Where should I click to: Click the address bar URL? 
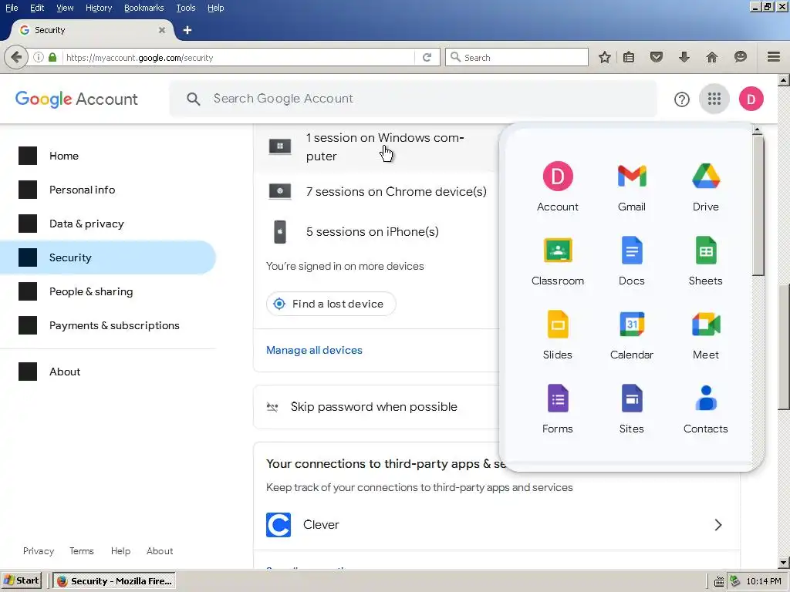(237, 57)
